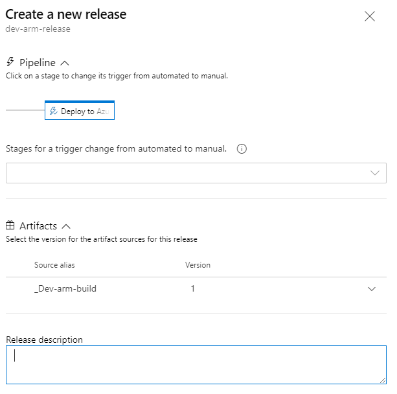Click the Artifacts section heading
The width and height of the screenshot is (397, 394).
click(38, 226)
